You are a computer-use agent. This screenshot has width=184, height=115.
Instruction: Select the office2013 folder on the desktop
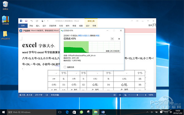click(x=6, y=35)
